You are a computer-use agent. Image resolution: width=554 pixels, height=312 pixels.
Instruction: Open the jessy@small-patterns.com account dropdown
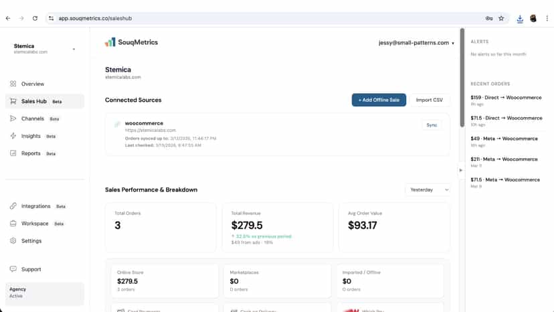point(416,43)
